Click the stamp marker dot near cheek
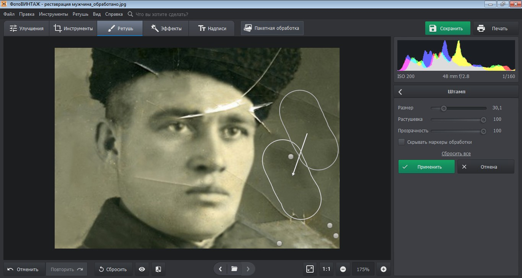 tap(291, 156)
